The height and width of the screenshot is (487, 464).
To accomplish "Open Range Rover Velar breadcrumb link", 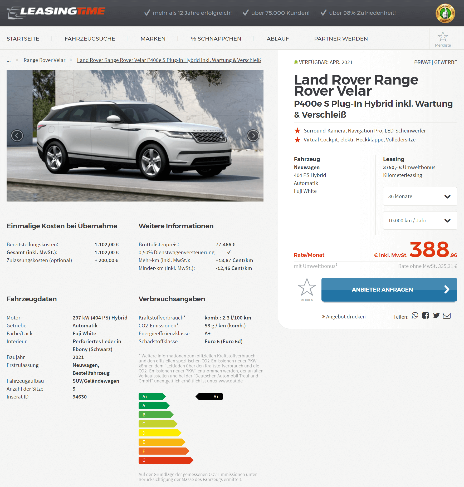I will tap(45, 60).
